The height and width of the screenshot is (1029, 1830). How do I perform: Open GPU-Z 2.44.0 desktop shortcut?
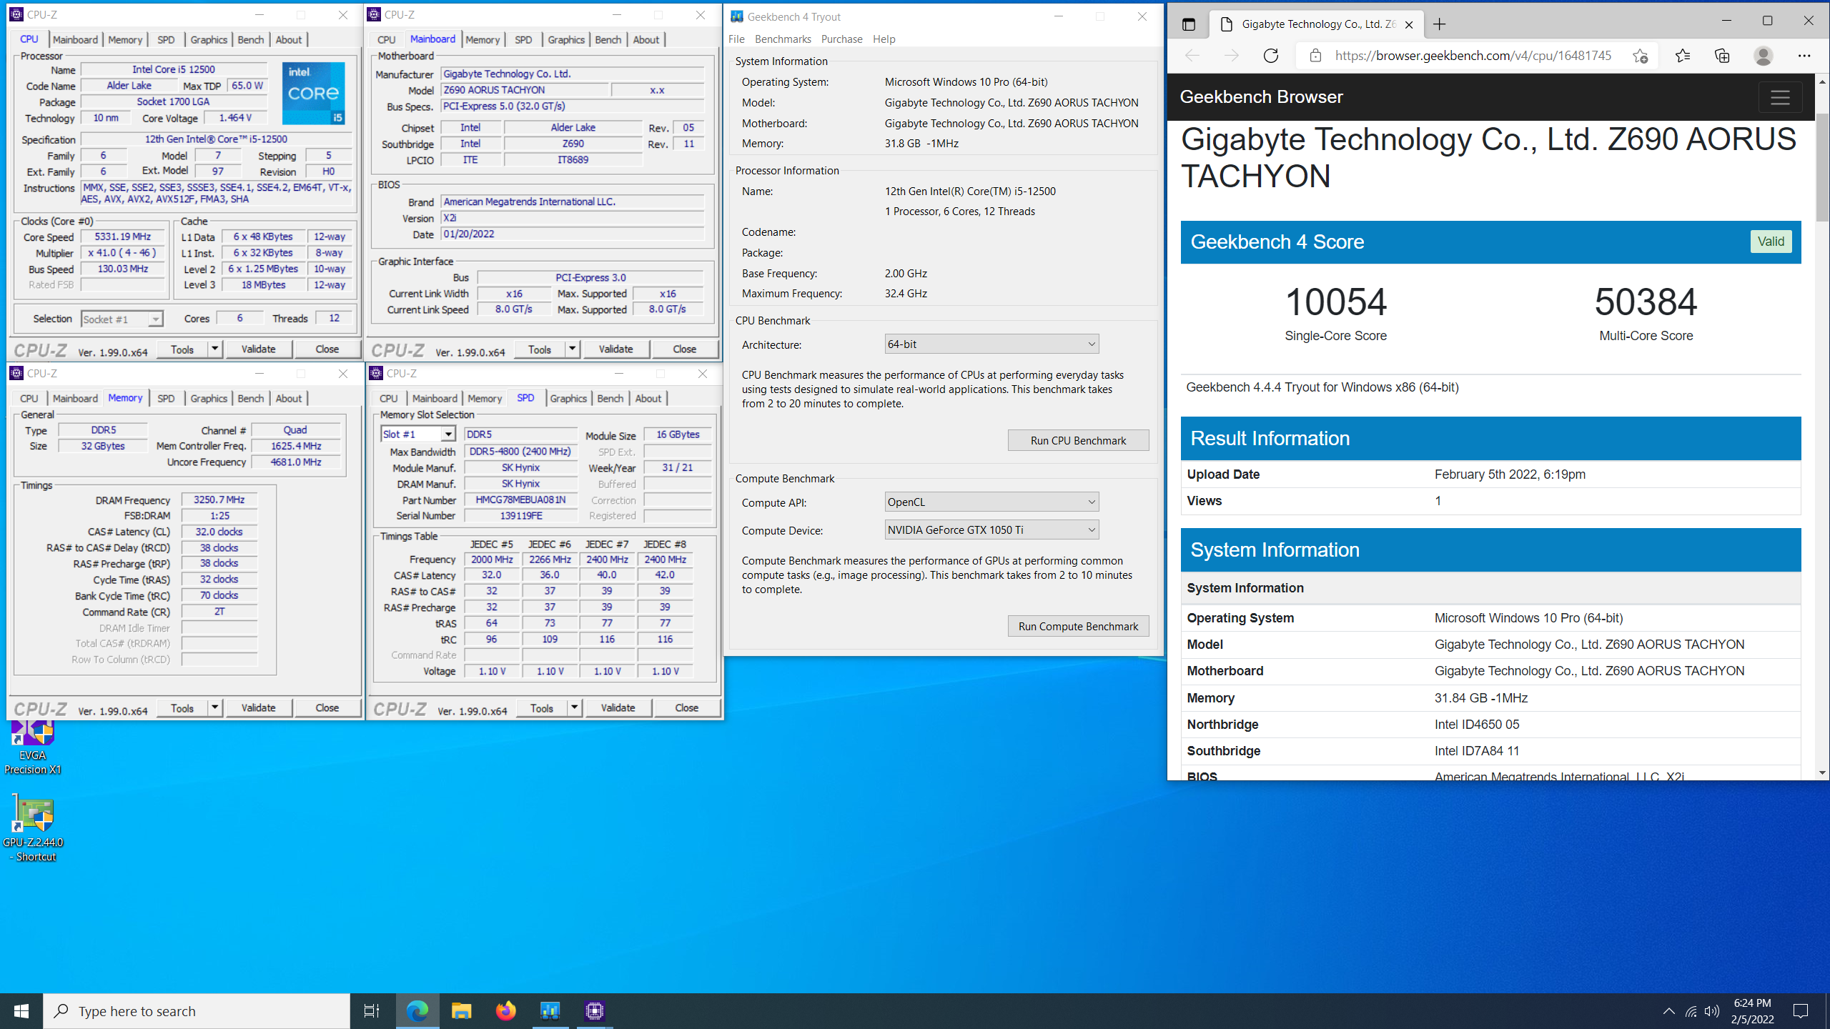coord(33,829)
